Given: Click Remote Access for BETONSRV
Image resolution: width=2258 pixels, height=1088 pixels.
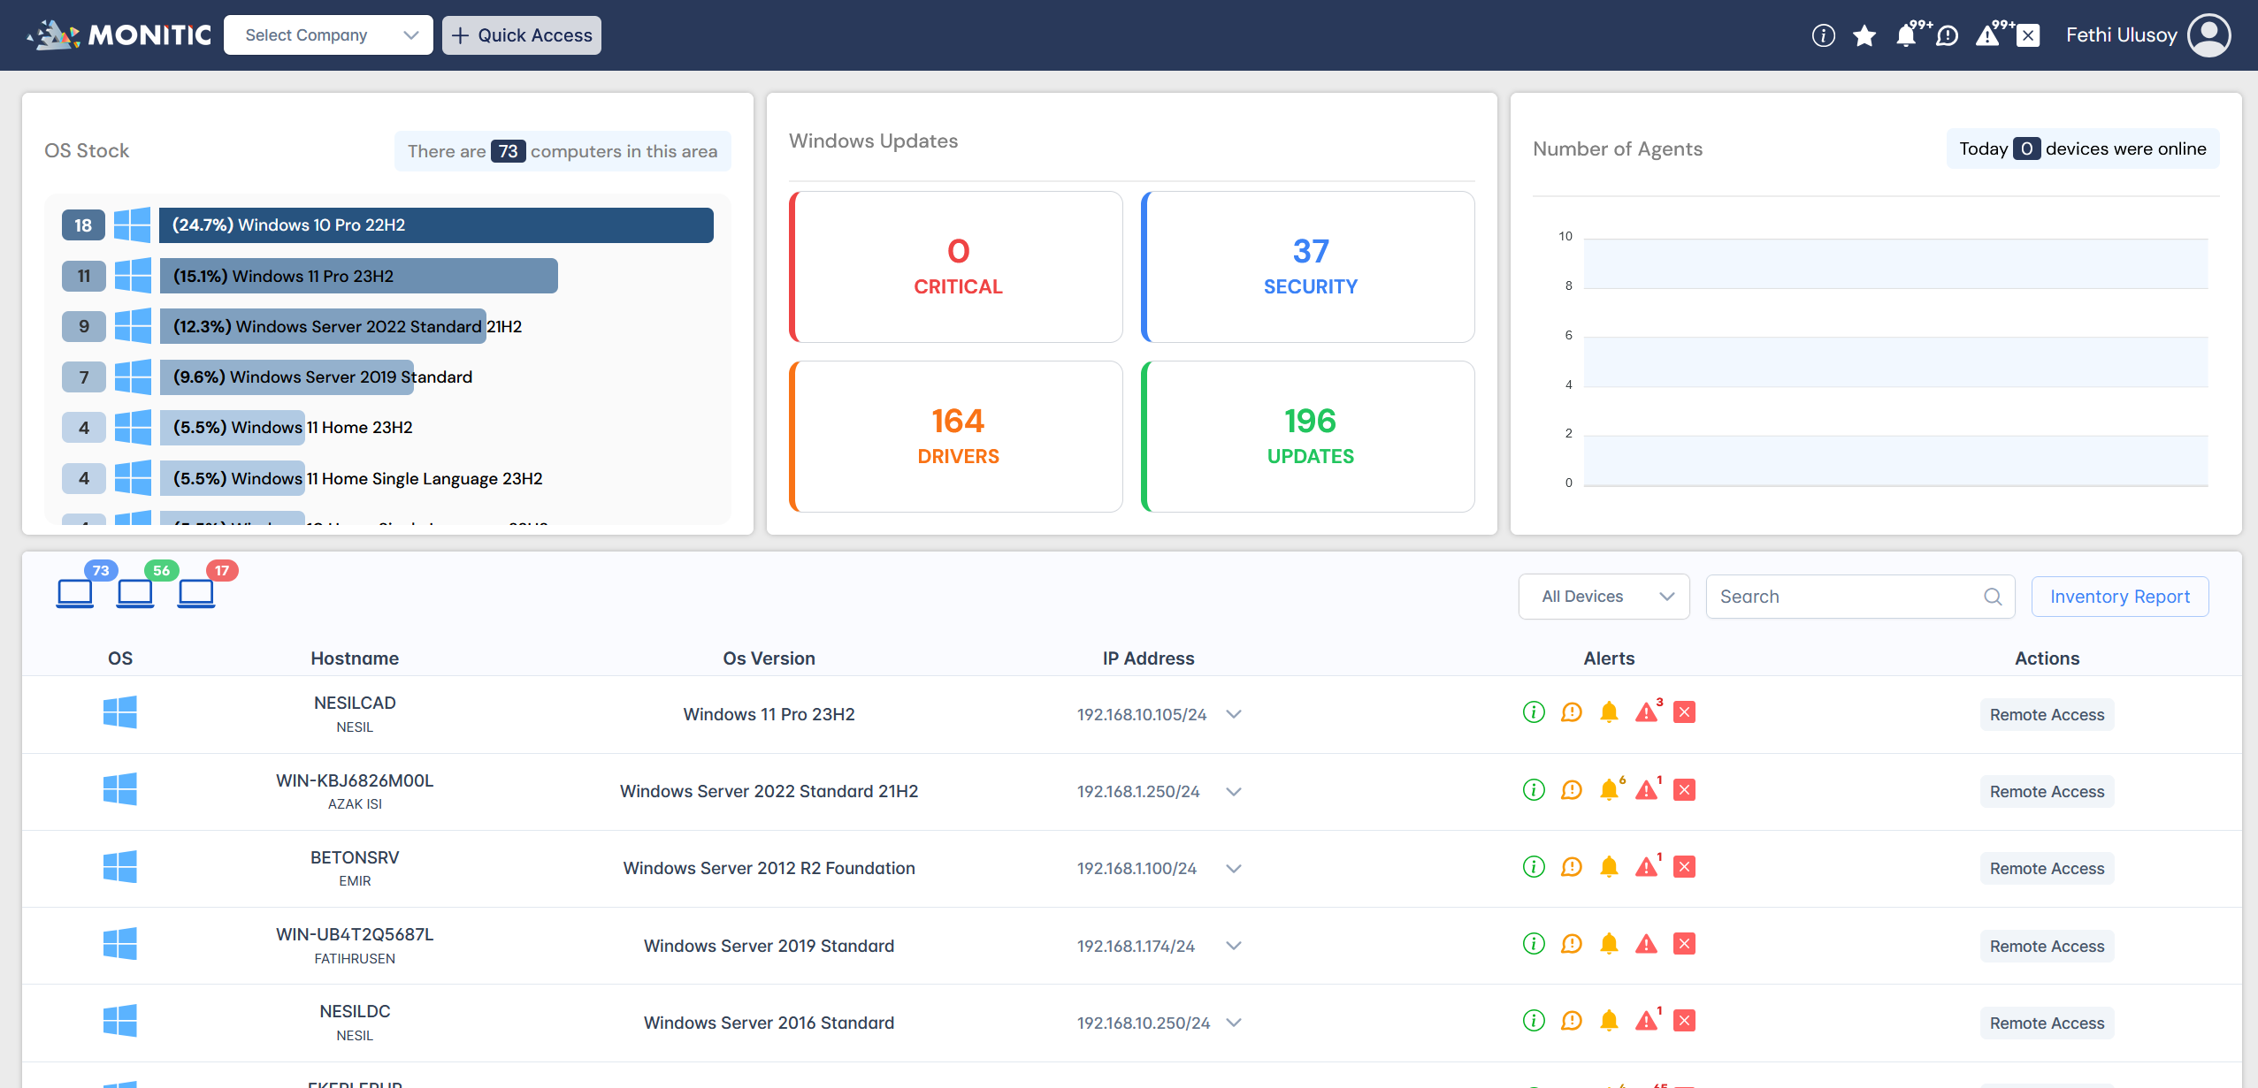Looking at the screenshot, I should pyautogui.click(x=2047, y=869).
